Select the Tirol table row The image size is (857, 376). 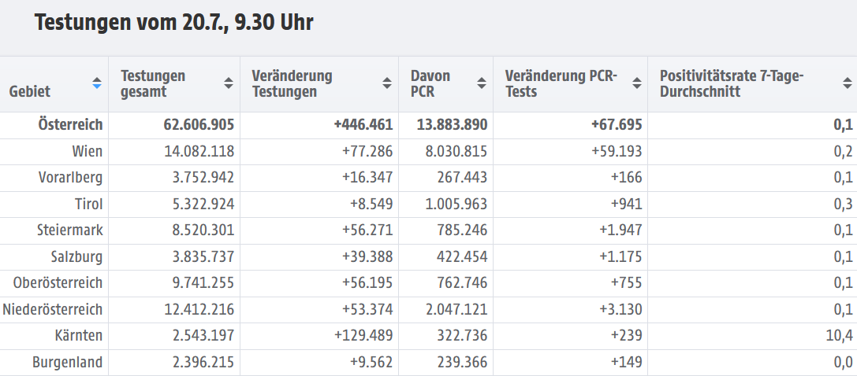point(429,205)
